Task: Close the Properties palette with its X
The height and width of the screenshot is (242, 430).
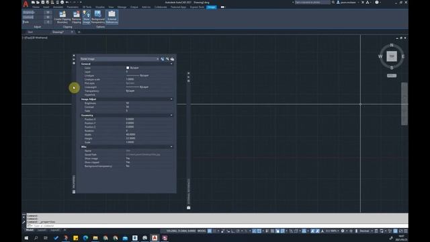Action: 74,55
